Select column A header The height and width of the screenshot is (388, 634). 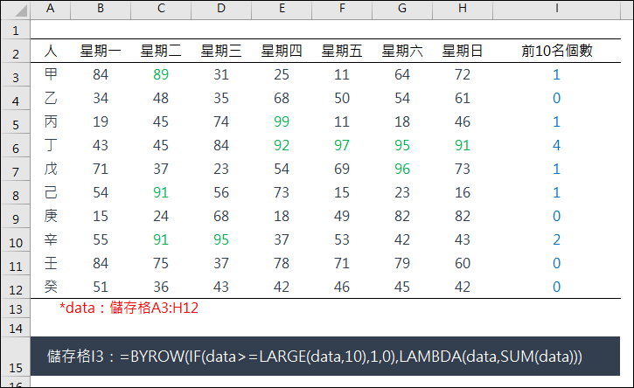[x=50, y=9]
